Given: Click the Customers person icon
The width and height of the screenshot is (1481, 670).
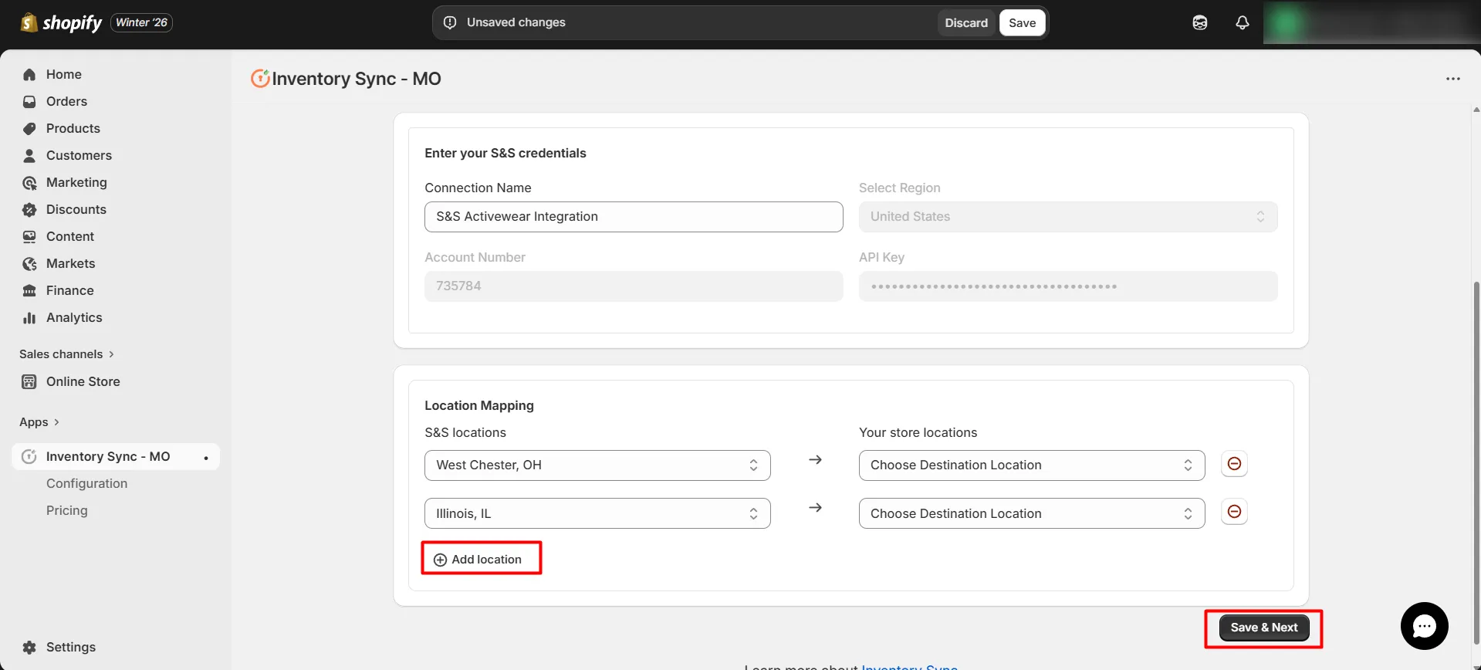Looking at the screenshot, I should point(29,155).
